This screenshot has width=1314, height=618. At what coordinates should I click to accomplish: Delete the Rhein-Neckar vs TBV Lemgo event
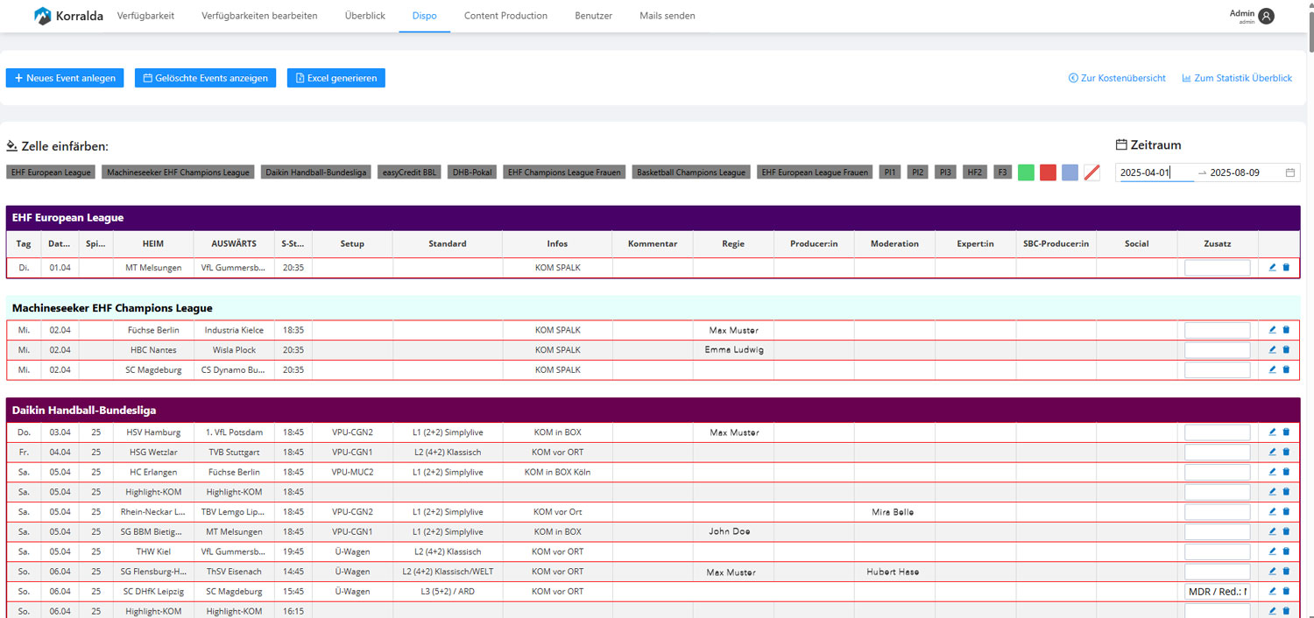(1286, 512)
